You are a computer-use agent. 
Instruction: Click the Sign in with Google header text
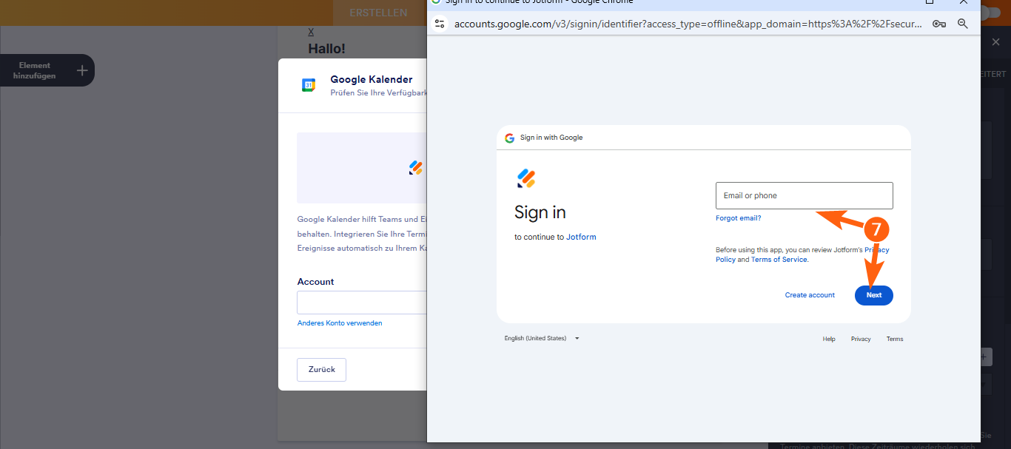click(551, 138)
